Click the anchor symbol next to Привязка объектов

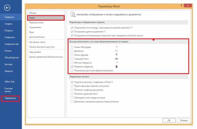pyautogui.click(x=117, y=66)
